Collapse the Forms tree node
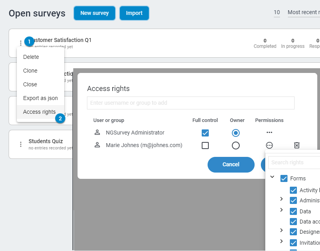 (272, 177)
